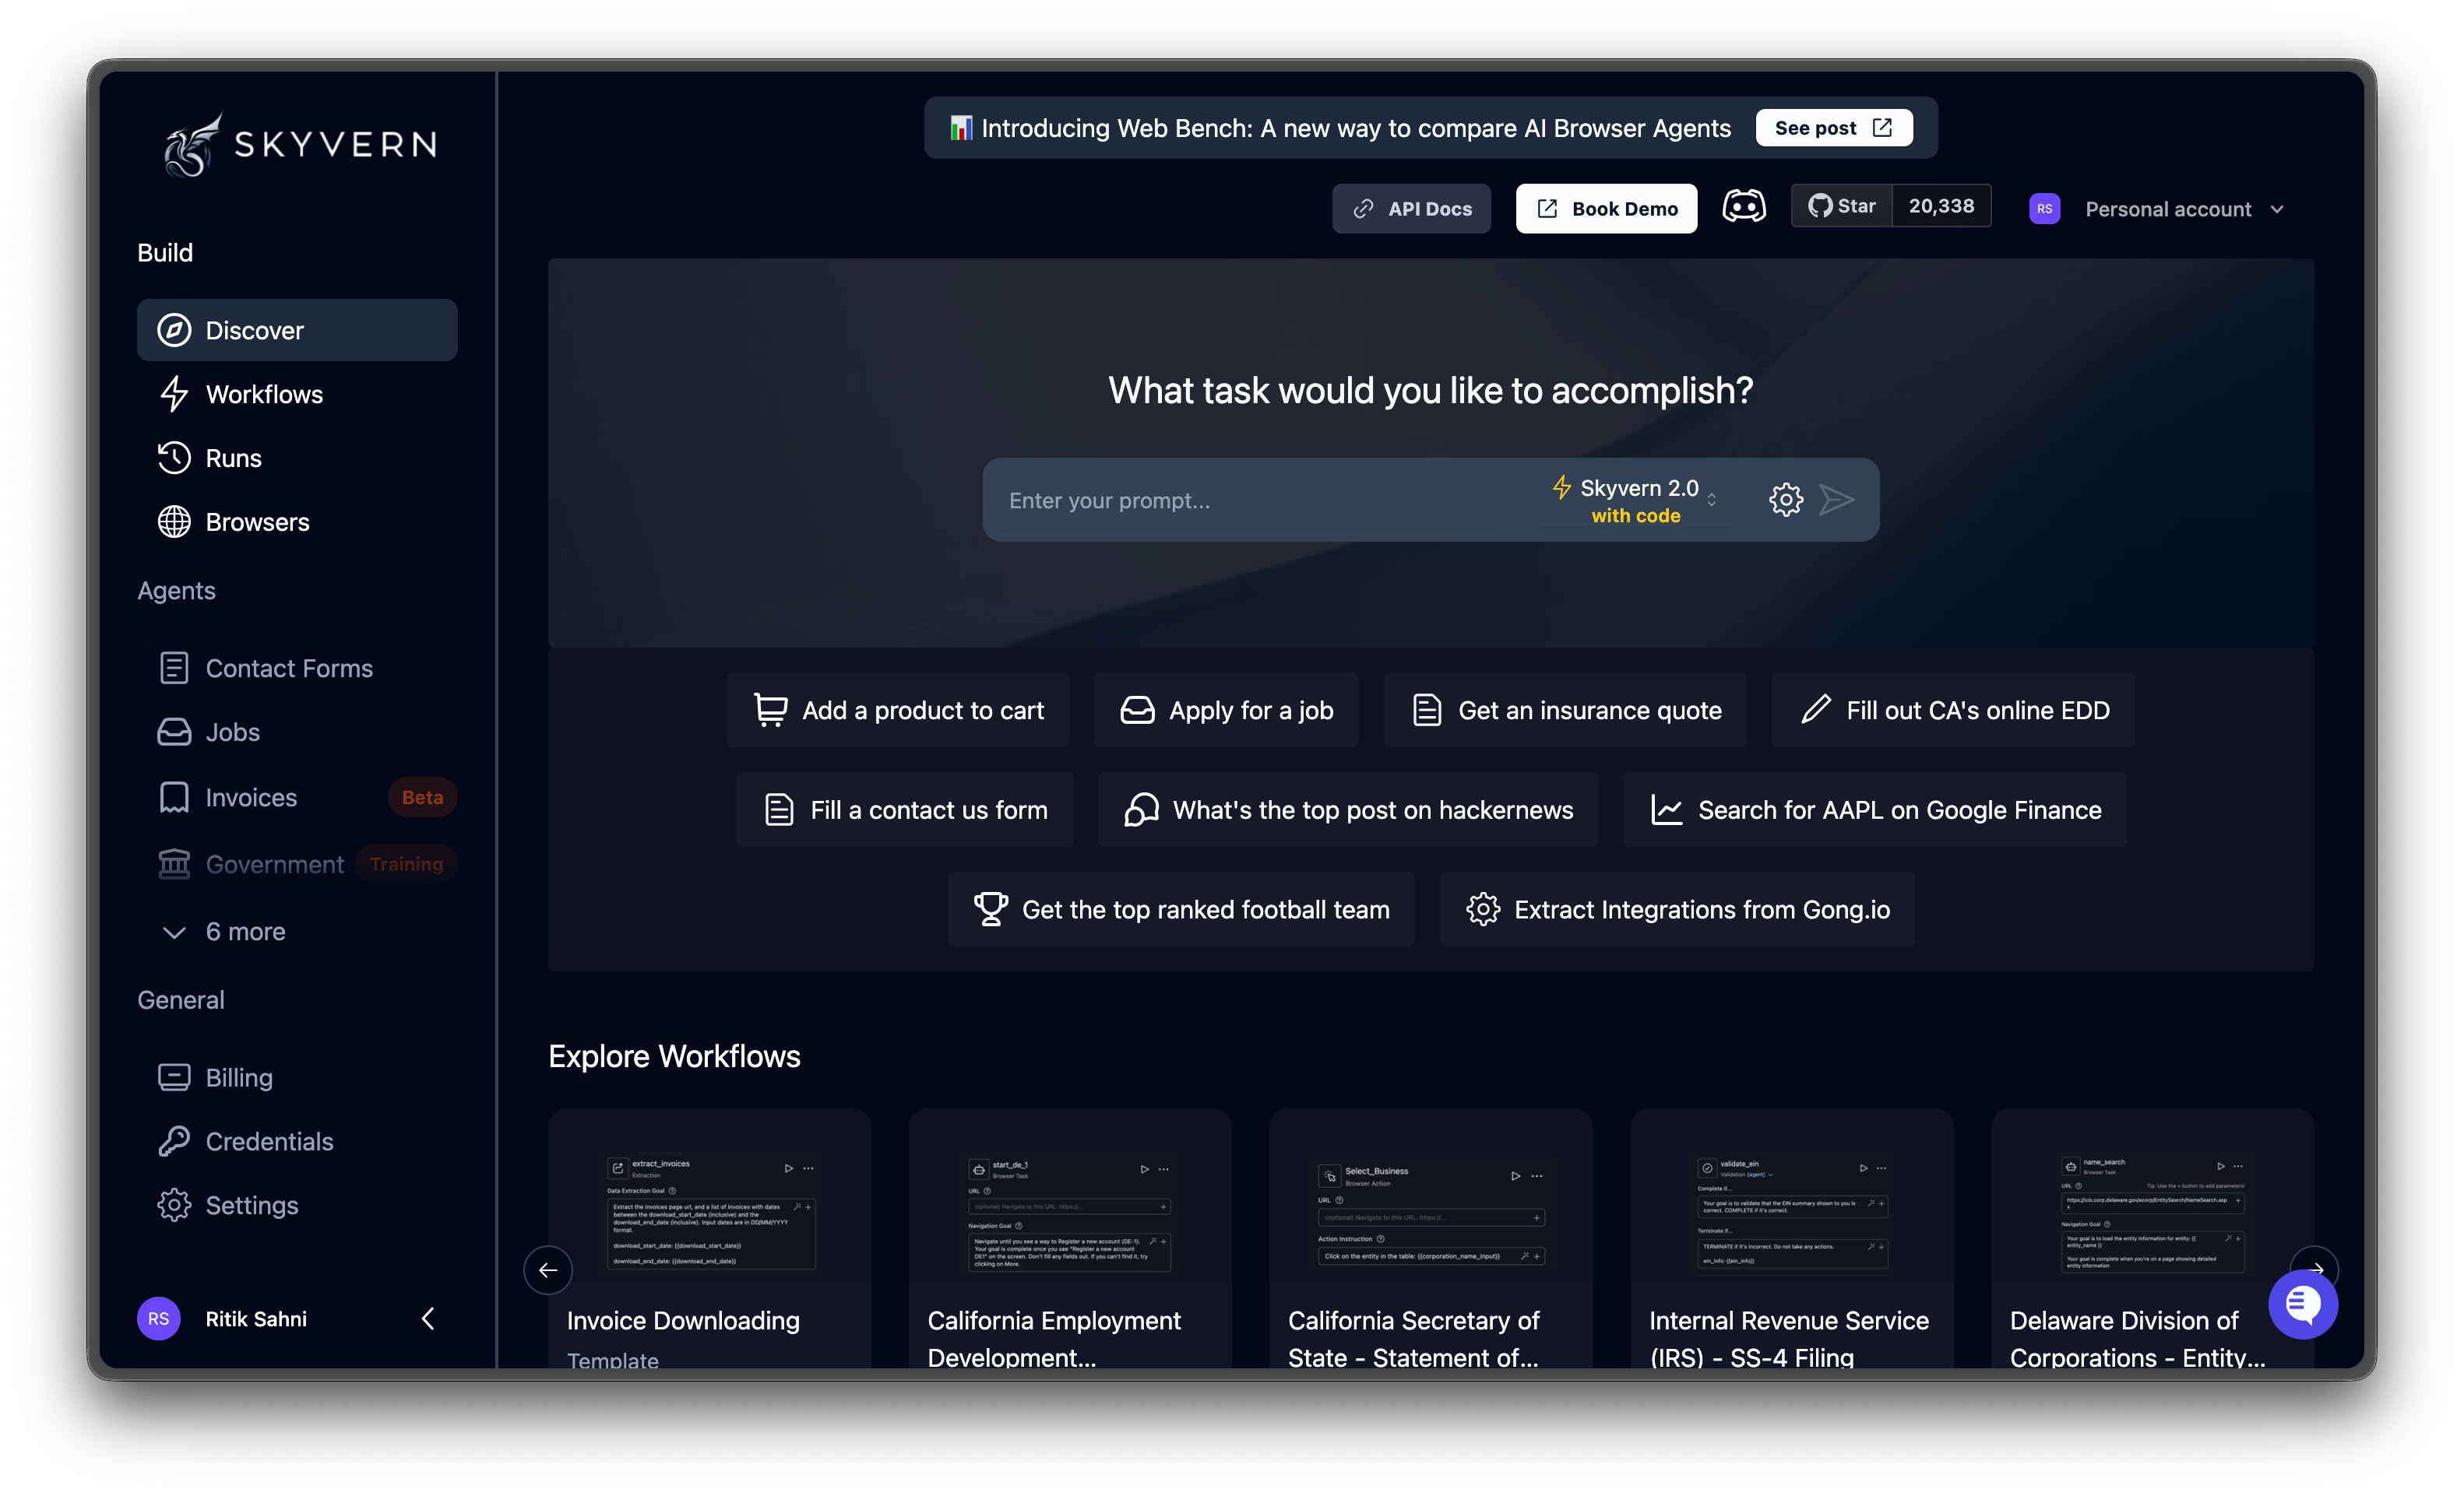The height and width of the screenshot is (1496, 2464).
Task: Open prompt settings gear icon
Action: pyautogui.click(x=1785, y=500)
